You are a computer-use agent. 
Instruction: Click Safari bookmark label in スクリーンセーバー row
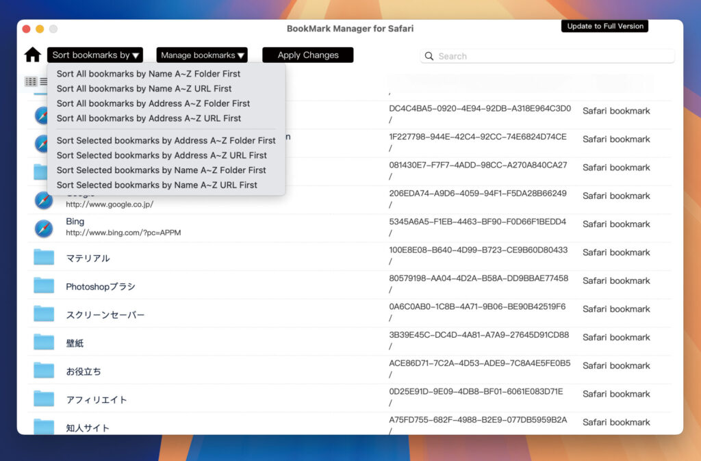click(616, 308)
